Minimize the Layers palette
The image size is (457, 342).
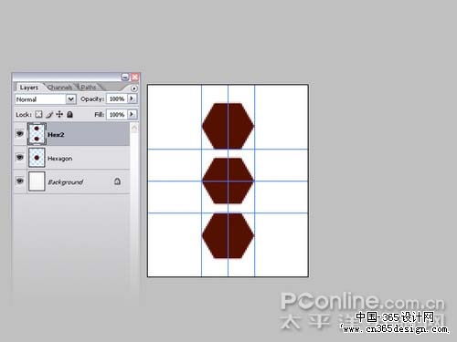(x=125, y=77)
